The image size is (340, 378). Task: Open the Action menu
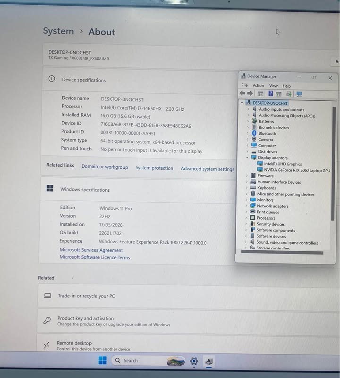click(x=258, y=85)
